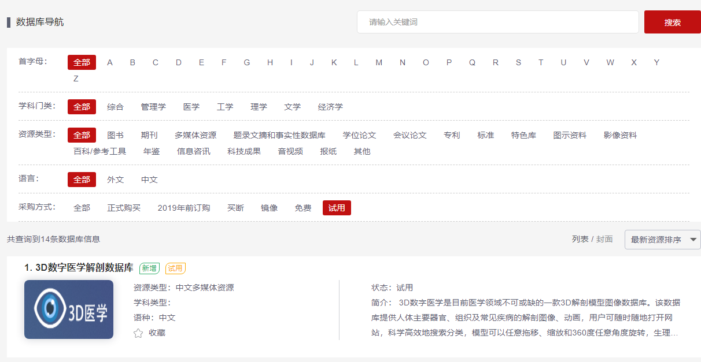701x362 pixels.
Task: Switch to 封面 cover view
Action: tap(604, 239)
